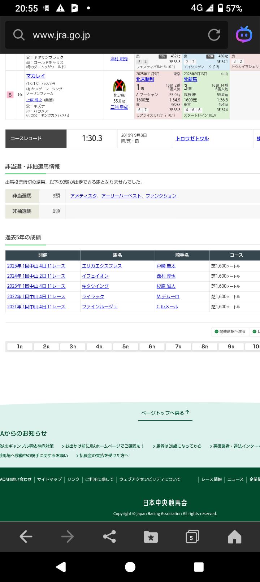Open the bookmarks folder icon
The image size is (260, 582).
point(151,537)
